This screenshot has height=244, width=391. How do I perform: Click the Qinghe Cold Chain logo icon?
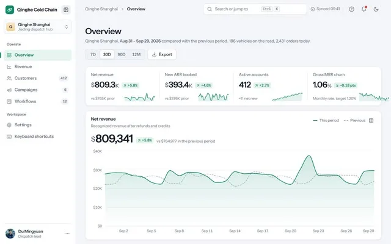(10, 10)
